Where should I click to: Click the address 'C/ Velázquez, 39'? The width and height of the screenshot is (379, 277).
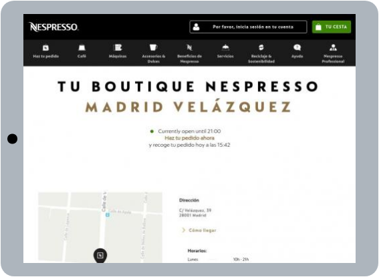click(x=195, y=210)
